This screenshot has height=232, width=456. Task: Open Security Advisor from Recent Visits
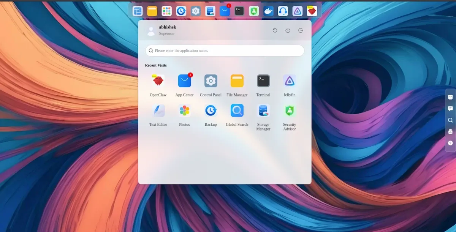coord(289,110)
